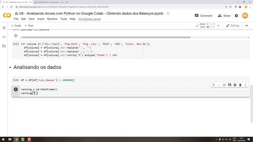253x142 pixels.
Task: Star the notebook with the star icon
Action: click(x=168, y=13)
